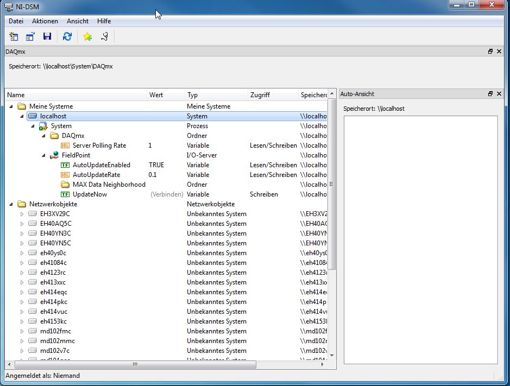Viewport: 510px width, 386px height.
Task: Undock the Auto-Ansicht panel via float icon
Action: 490,94
